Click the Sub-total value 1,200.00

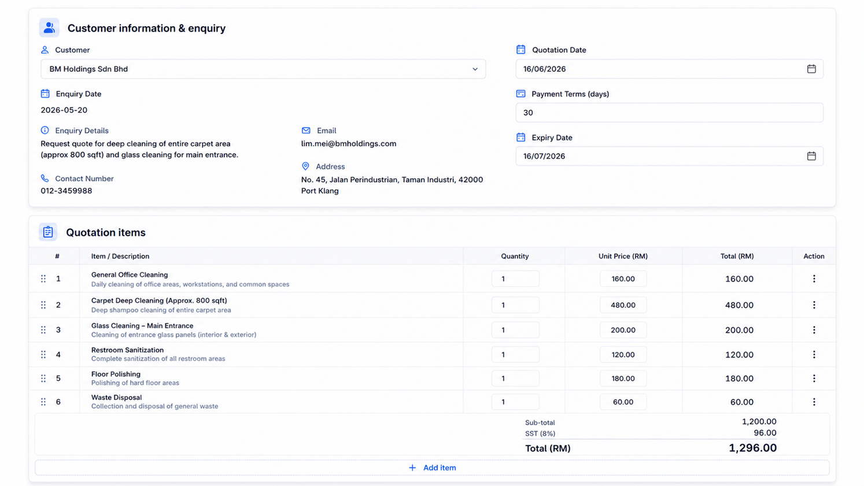click(x=759, y=422)
